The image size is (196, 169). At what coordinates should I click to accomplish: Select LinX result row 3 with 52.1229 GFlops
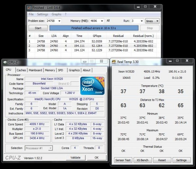click(92, 50)
